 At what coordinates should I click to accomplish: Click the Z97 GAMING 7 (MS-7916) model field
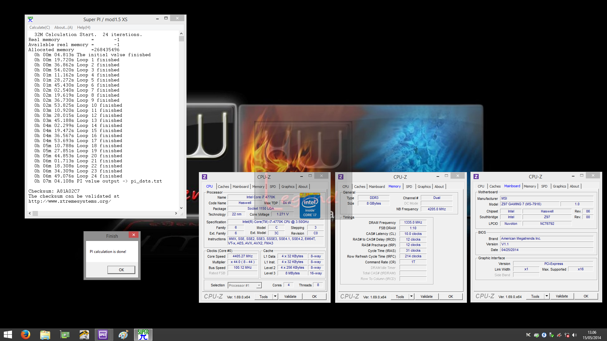tap(530, 204)
